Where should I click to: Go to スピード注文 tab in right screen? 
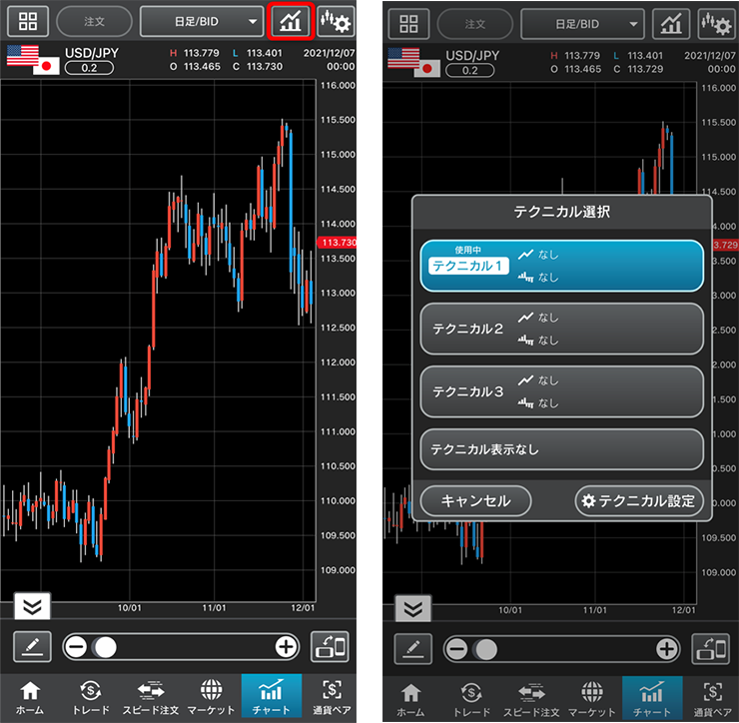(531, 699)
